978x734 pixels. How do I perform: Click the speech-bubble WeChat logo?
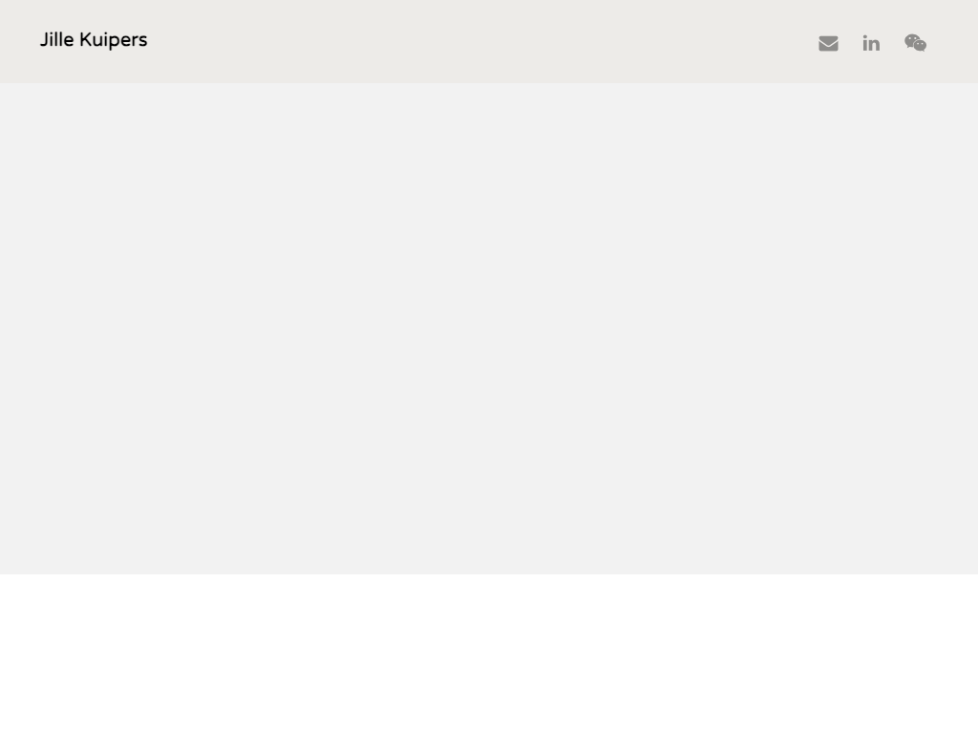point(916,43)
